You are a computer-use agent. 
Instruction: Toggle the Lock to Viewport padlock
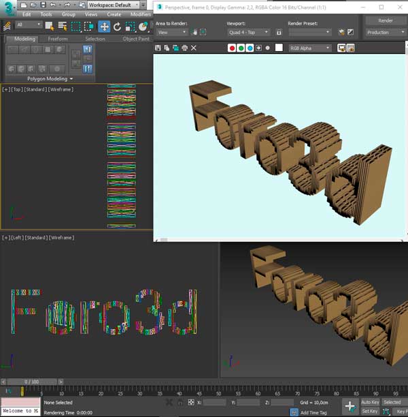[x=279, y=33]
